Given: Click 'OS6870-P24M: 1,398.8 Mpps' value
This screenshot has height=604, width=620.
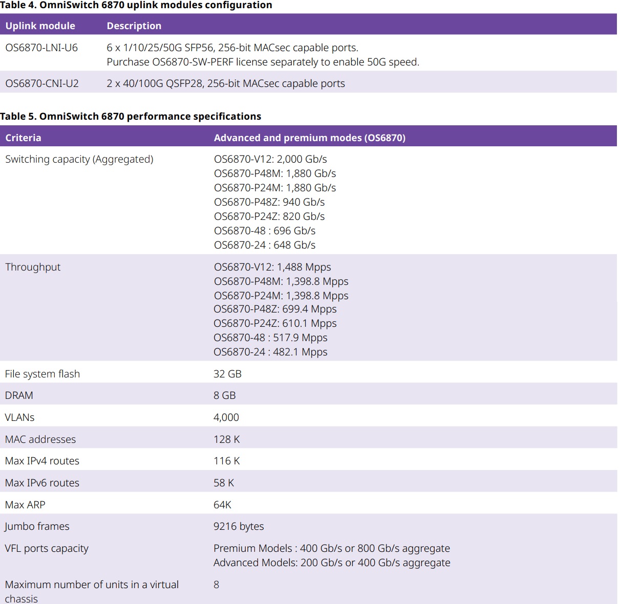Looking at the screenshot, I should [x=281, y=296].
